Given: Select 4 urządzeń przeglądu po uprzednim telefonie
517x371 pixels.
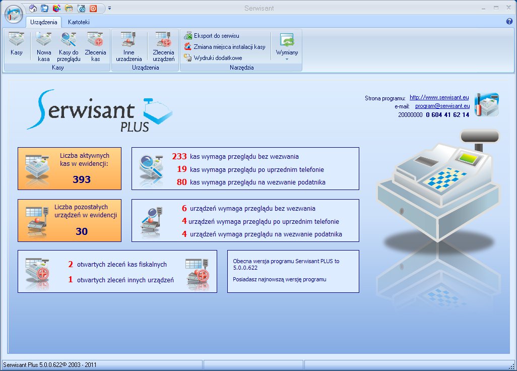Looking at the screenshot, I should tap(261, 221).
